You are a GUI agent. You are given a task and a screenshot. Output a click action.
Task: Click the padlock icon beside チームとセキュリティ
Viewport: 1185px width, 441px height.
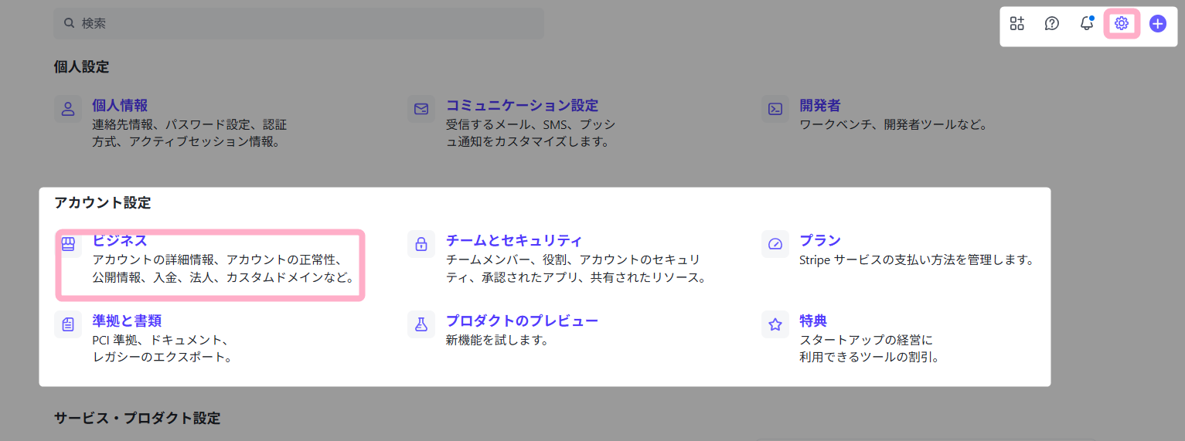click(421, 244)
